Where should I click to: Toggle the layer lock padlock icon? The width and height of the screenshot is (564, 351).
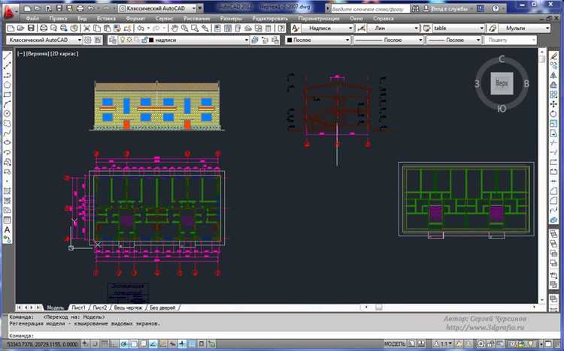click(144, 40)
